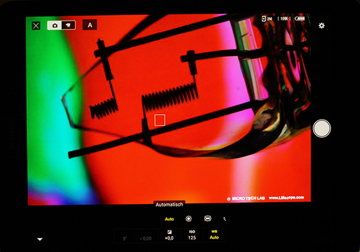Screen dimensions: 360x252
Task: Tap the square focus point frame
Action: coord(160,120)
